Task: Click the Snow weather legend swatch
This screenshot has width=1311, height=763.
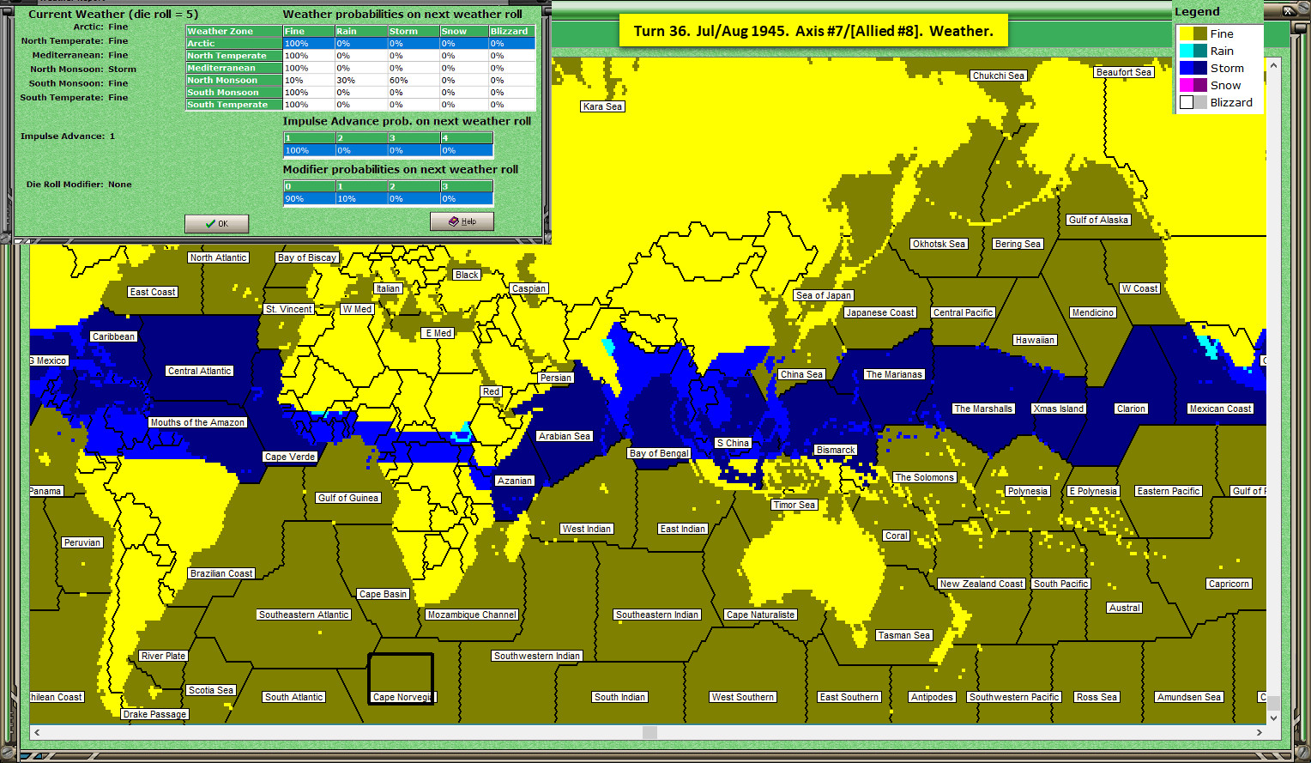Action: click(x=1193, y=85)
